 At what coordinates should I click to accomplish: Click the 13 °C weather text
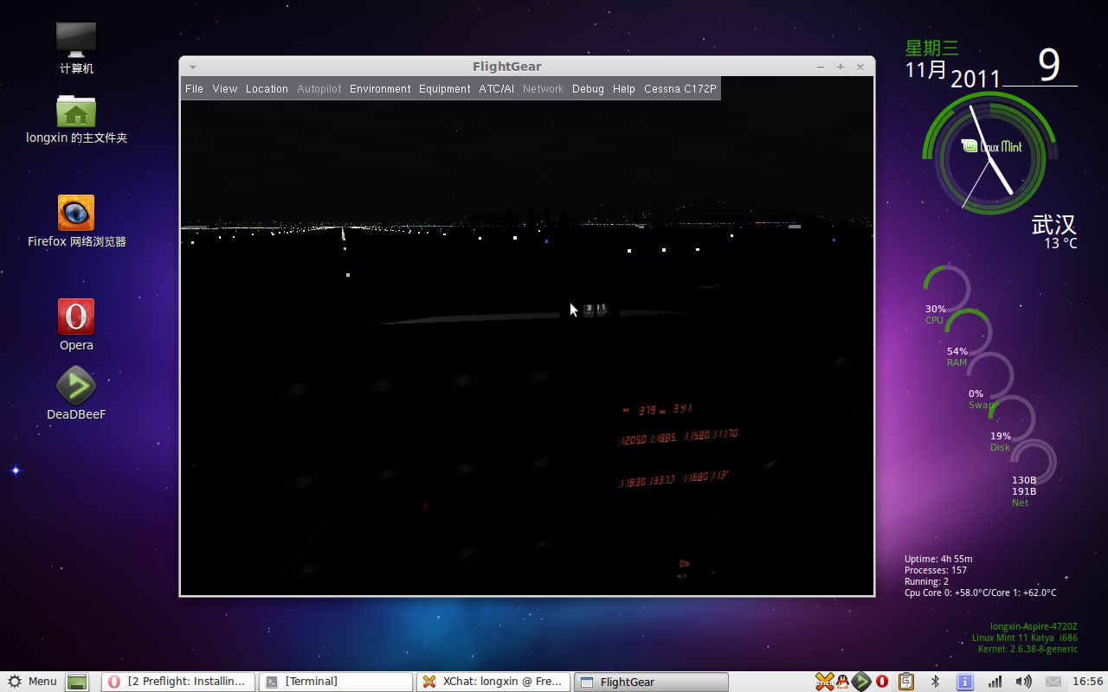(1060, 244)
